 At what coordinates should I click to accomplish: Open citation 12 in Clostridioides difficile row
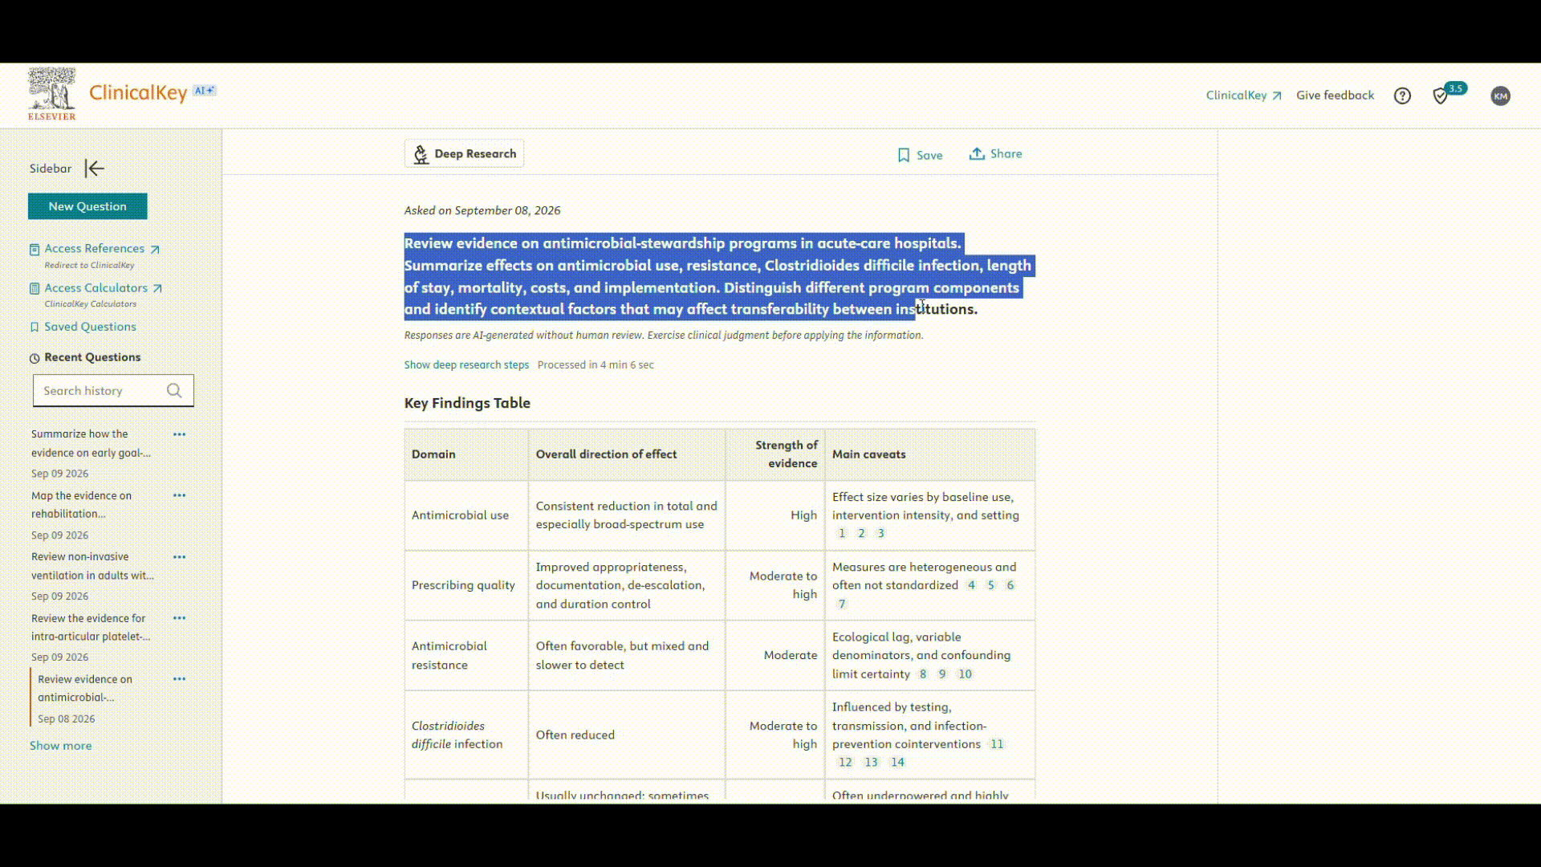pyautogui.click(x=845, y=763)
